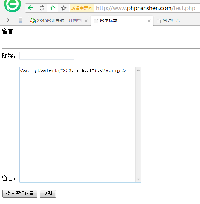Click the textarea scroll up arrow
Viewport: 200px width, 204px height.
pyautogui.click(x=138, y=70)
